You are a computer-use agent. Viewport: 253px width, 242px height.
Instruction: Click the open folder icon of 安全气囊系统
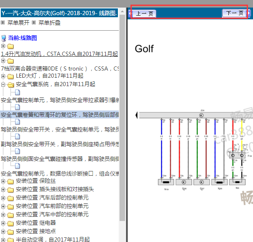click(10, 84)
